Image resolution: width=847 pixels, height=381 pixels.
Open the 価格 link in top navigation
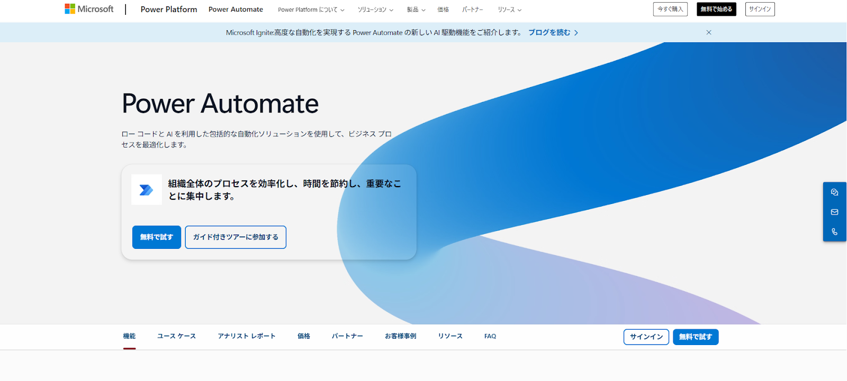coord(443,10)
